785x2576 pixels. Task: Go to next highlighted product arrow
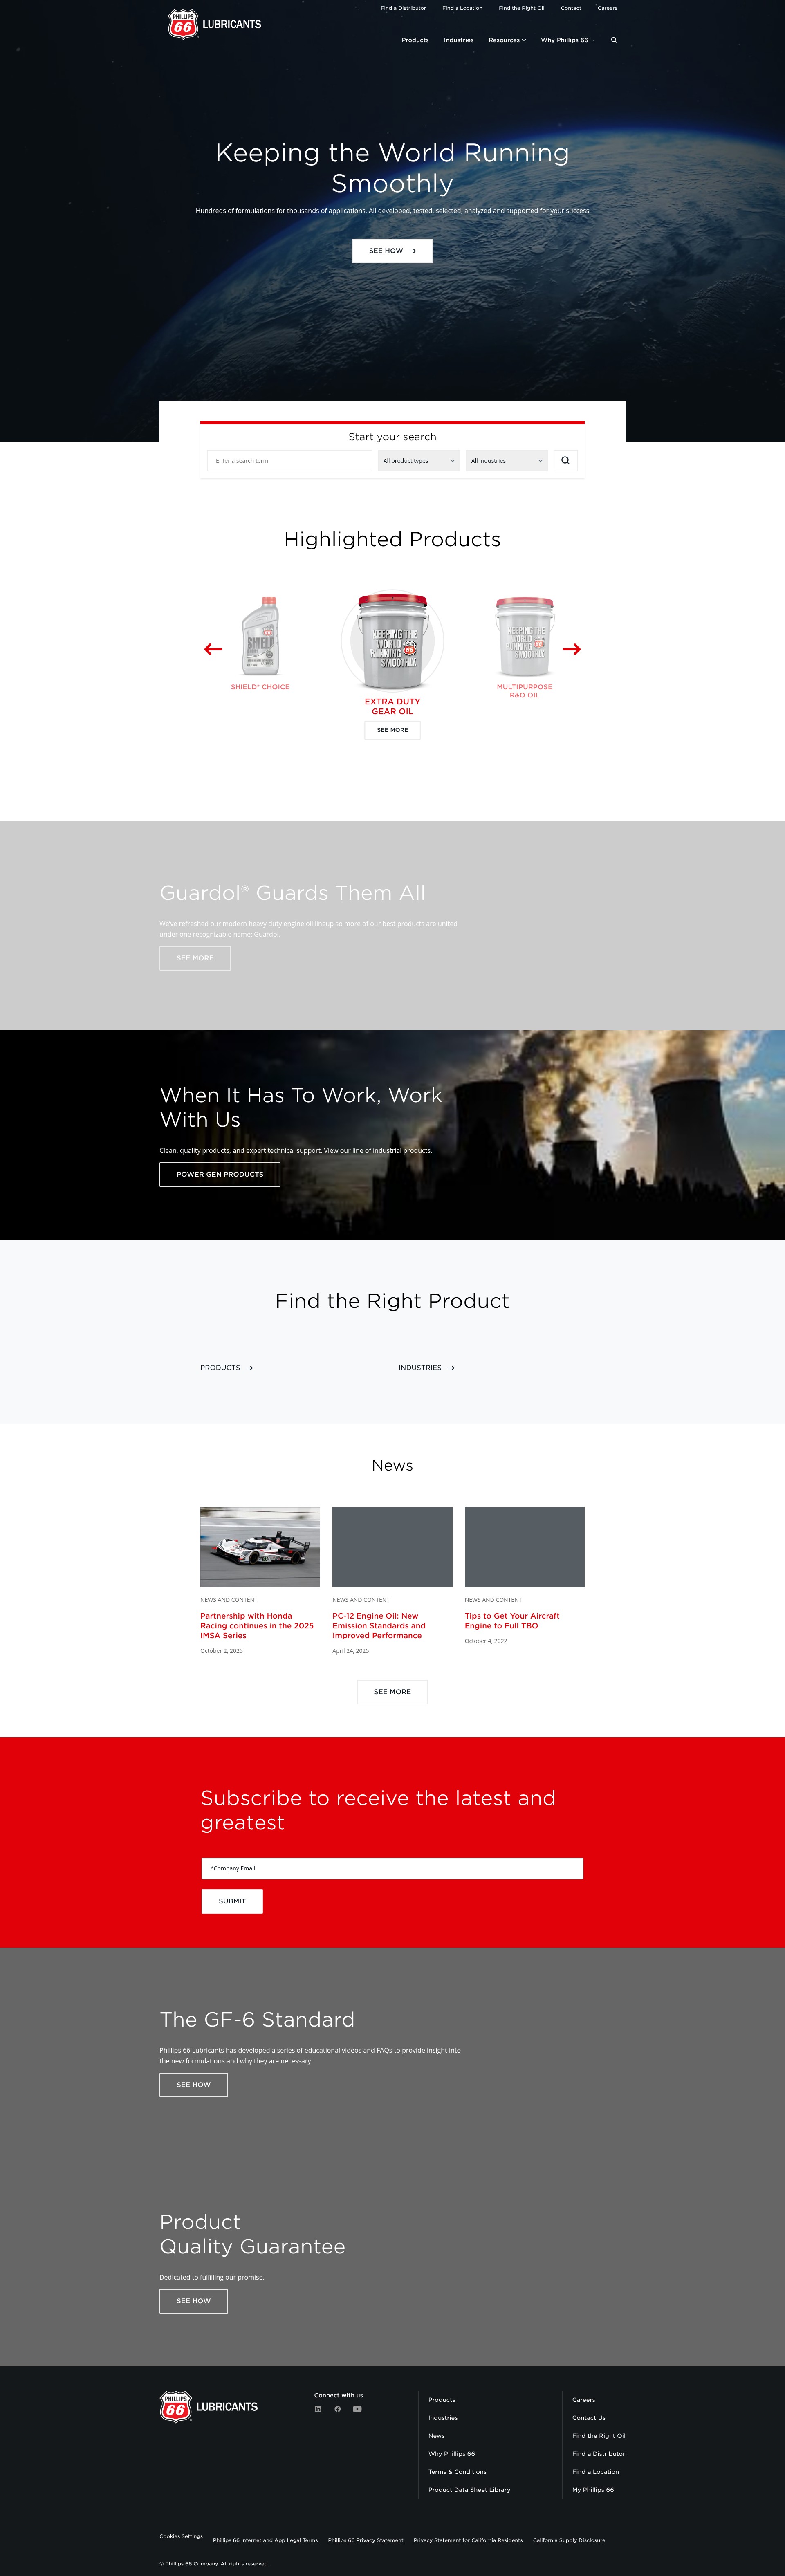click(x=572, y=649)
